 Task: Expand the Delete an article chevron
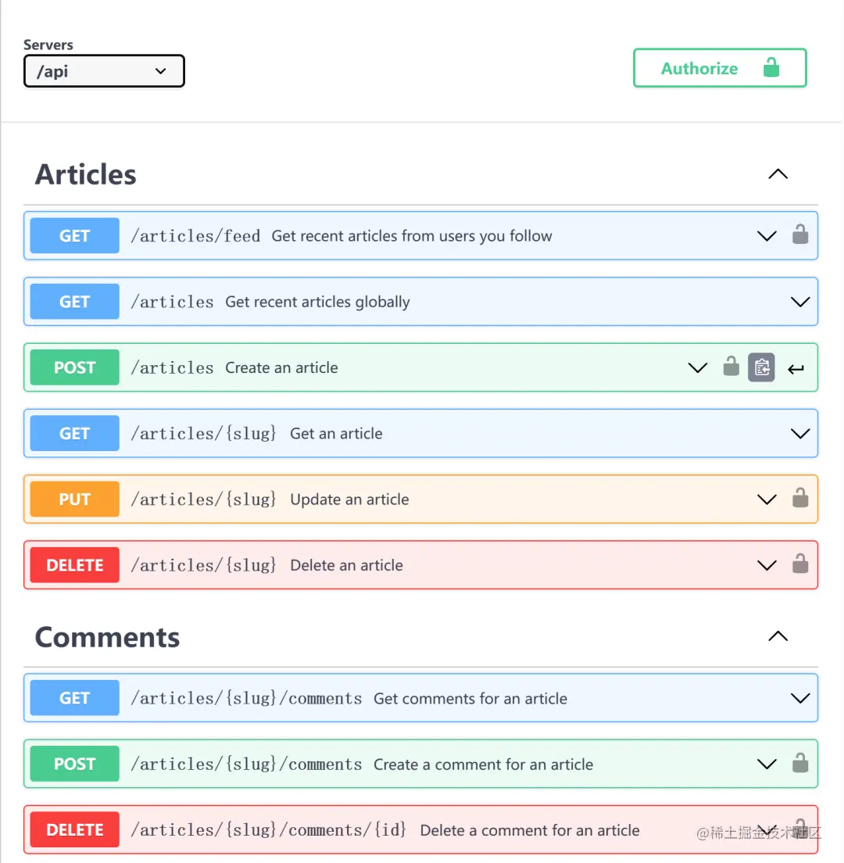pos(767,566)
